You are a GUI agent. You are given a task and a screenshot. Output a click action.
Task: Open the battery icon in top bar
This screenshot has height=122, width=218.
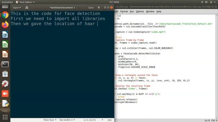[x=211, y=2]
